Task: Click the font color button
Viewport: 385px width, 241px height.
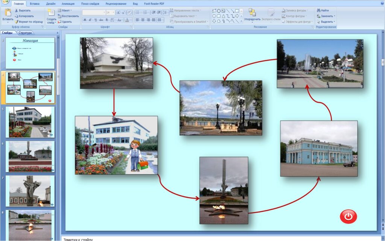Action: click(x=127, y=20)
